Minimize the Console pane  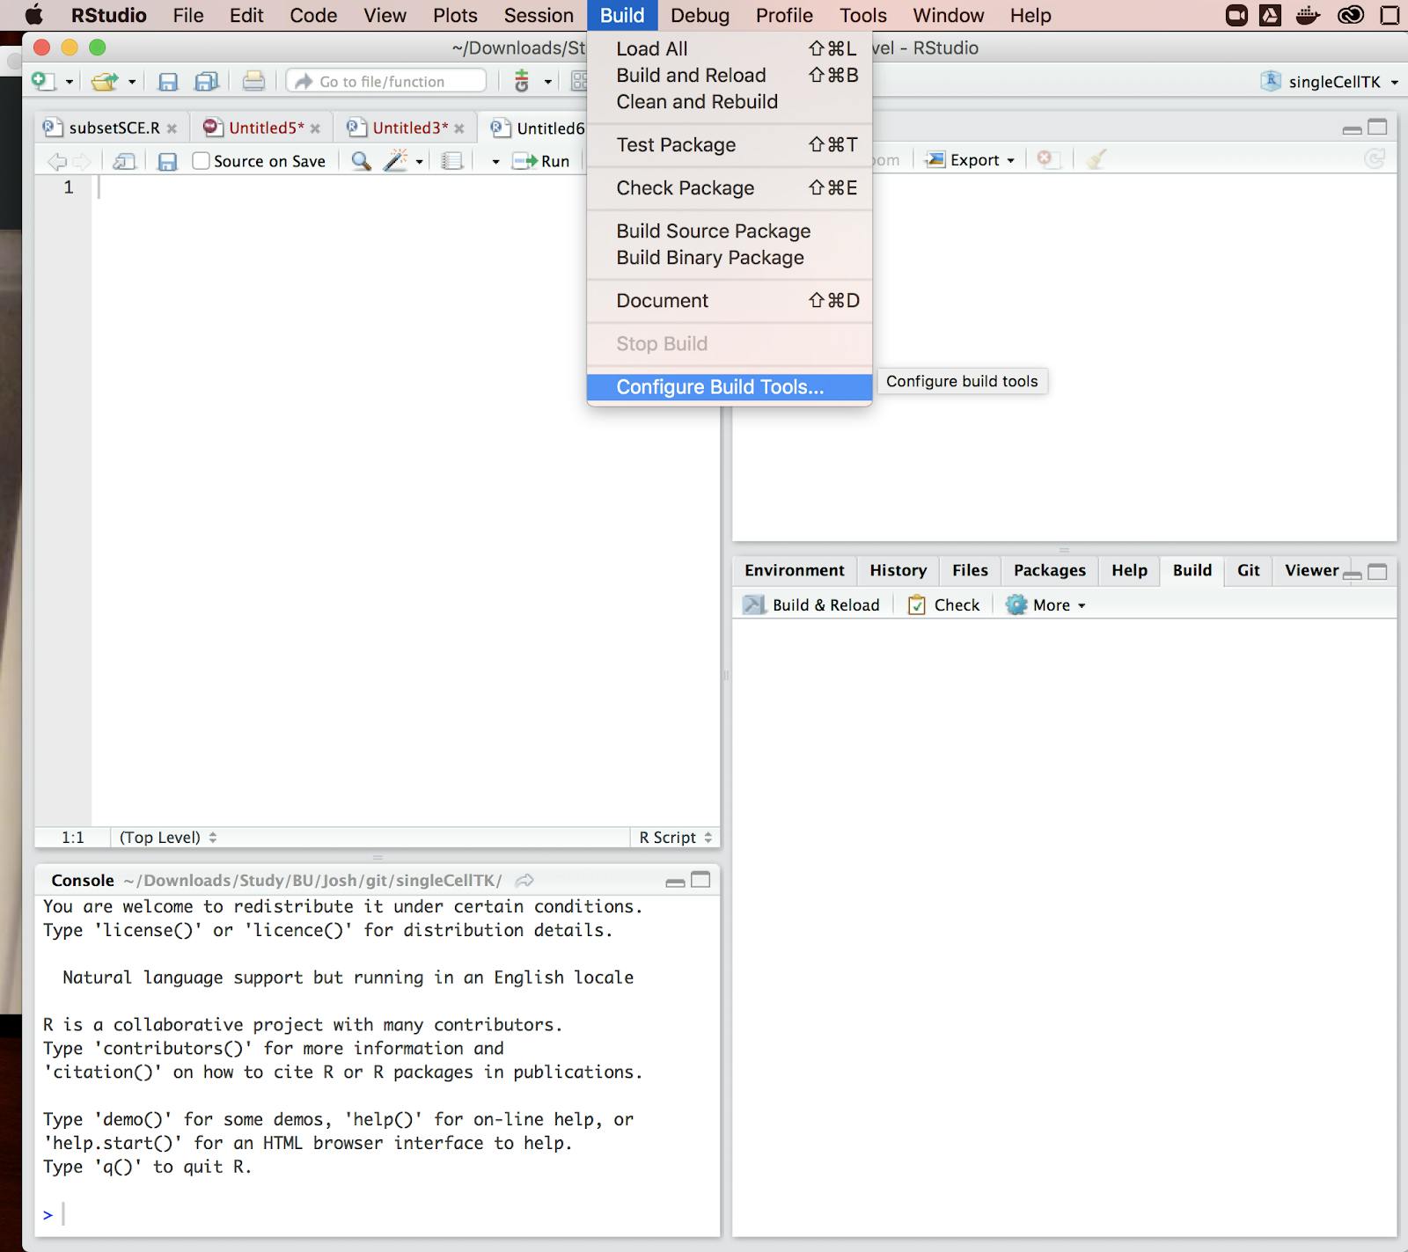(675, 881)
